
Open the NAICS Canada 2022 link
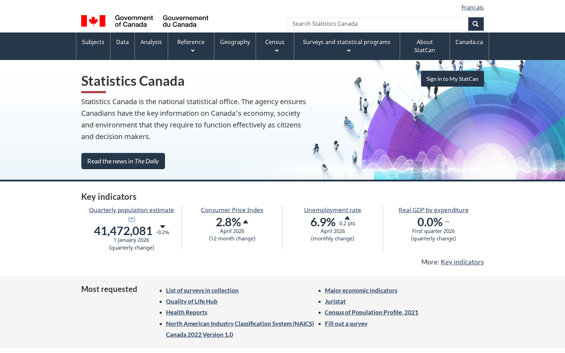click(240, 329)
